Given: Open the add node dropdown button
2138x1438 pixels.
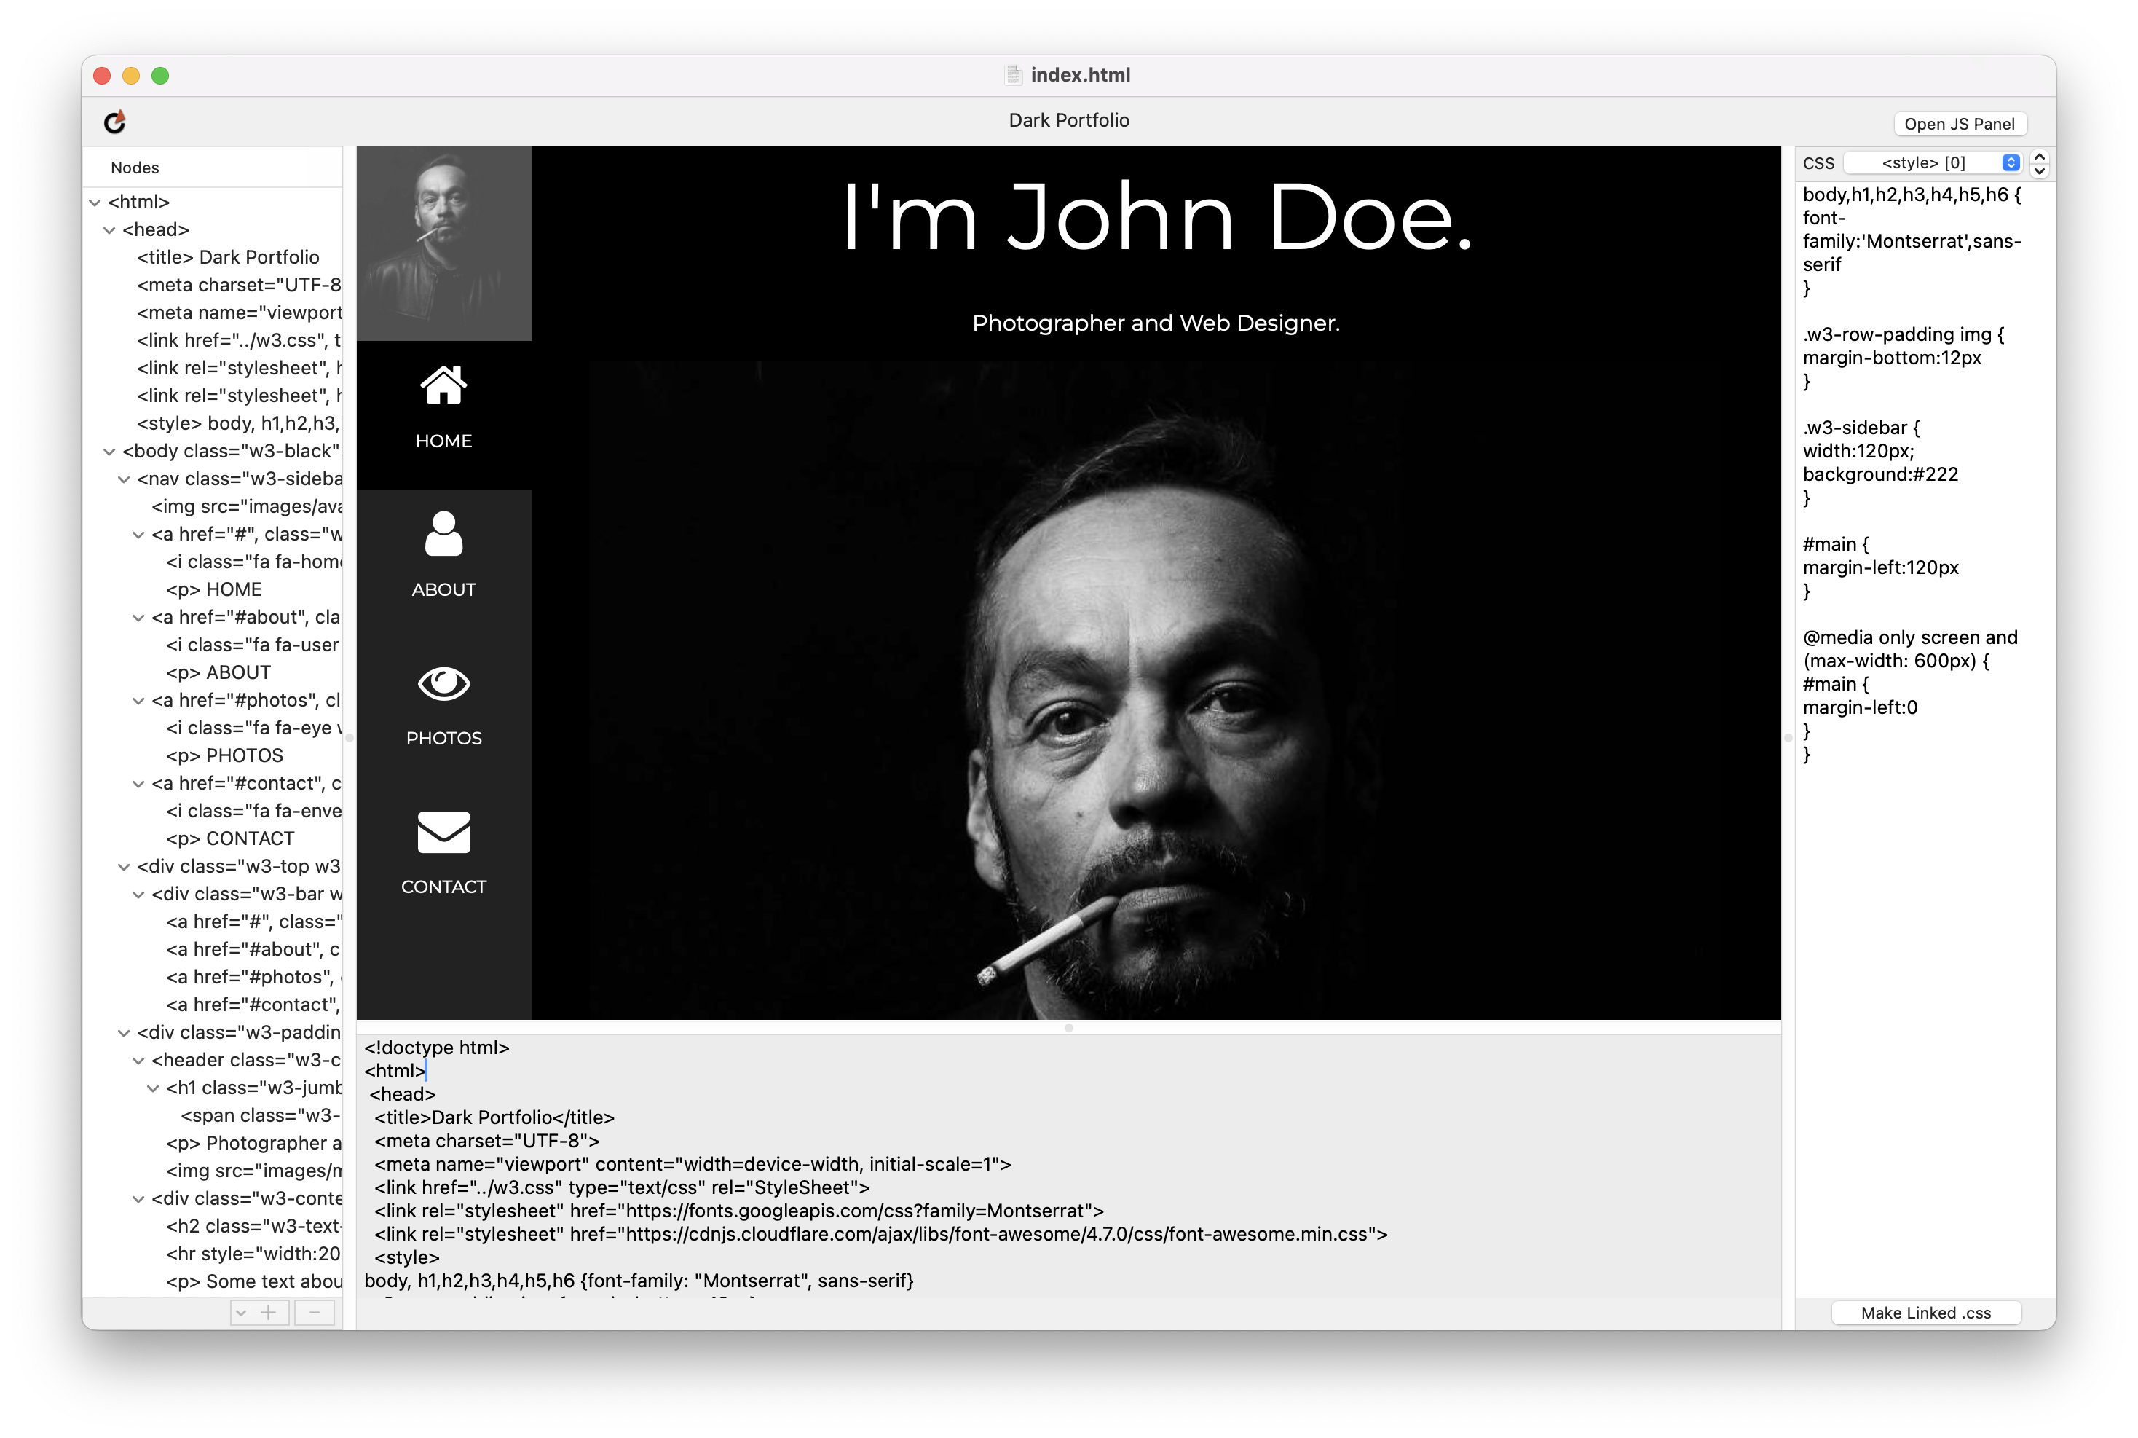Looking at the screenshot, I should (x=241, y=1313).
